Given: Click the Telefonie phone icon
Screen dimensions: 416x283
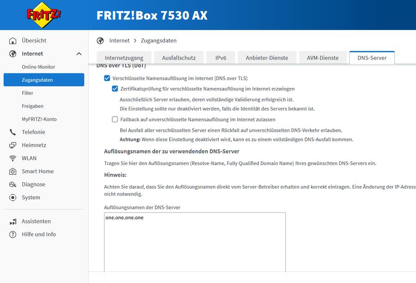Looking at the screenshot, I should [x=13, y=132].
